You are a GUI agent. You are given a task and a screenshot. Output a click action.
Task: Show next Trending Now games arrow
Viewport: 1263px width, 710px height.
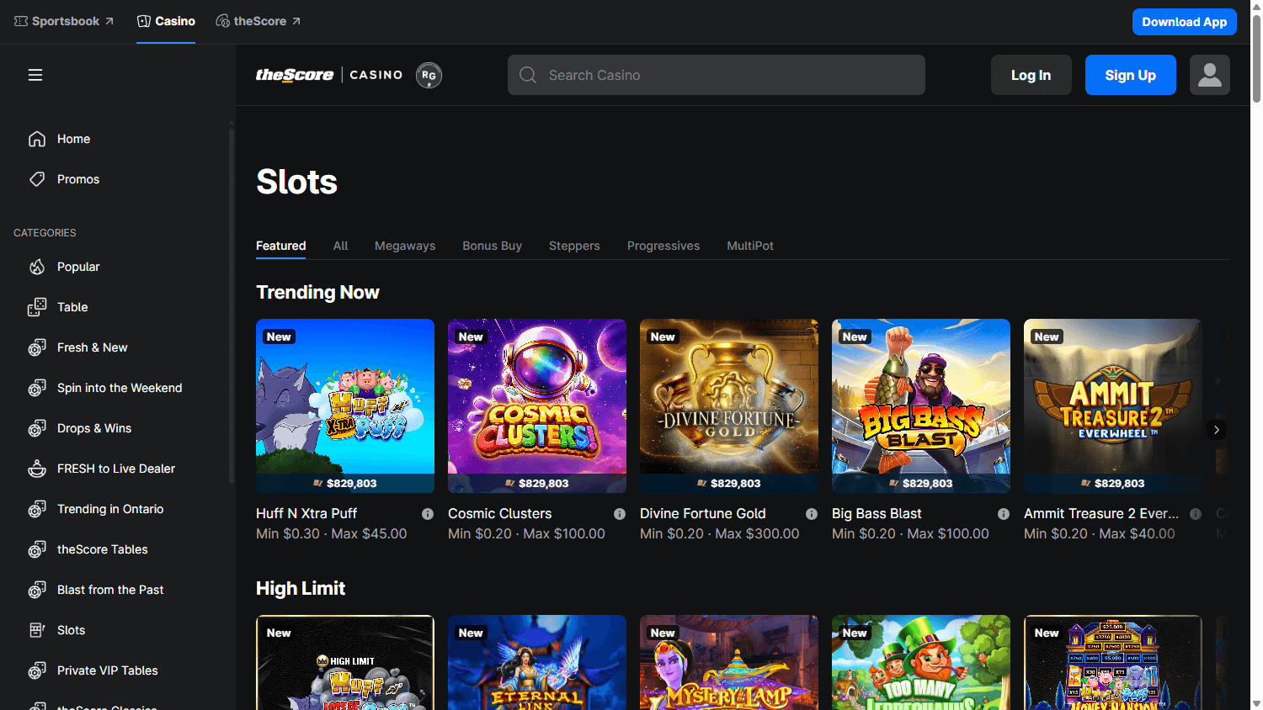point(1216,430)
